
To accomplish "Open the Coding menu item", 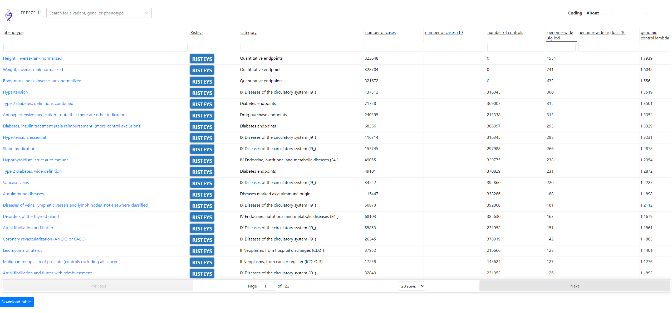I will 575,13.
